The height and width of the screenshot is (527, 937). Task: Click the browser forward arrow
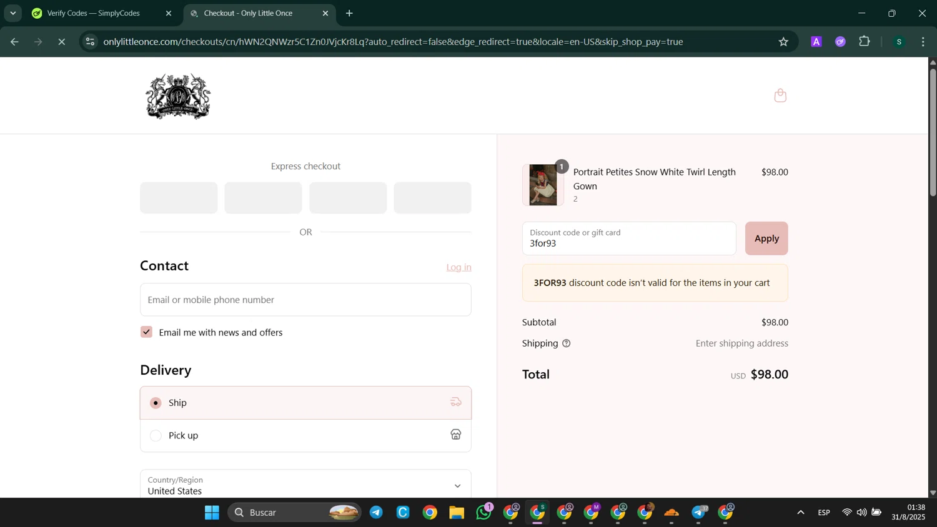[x=38, y=42]
